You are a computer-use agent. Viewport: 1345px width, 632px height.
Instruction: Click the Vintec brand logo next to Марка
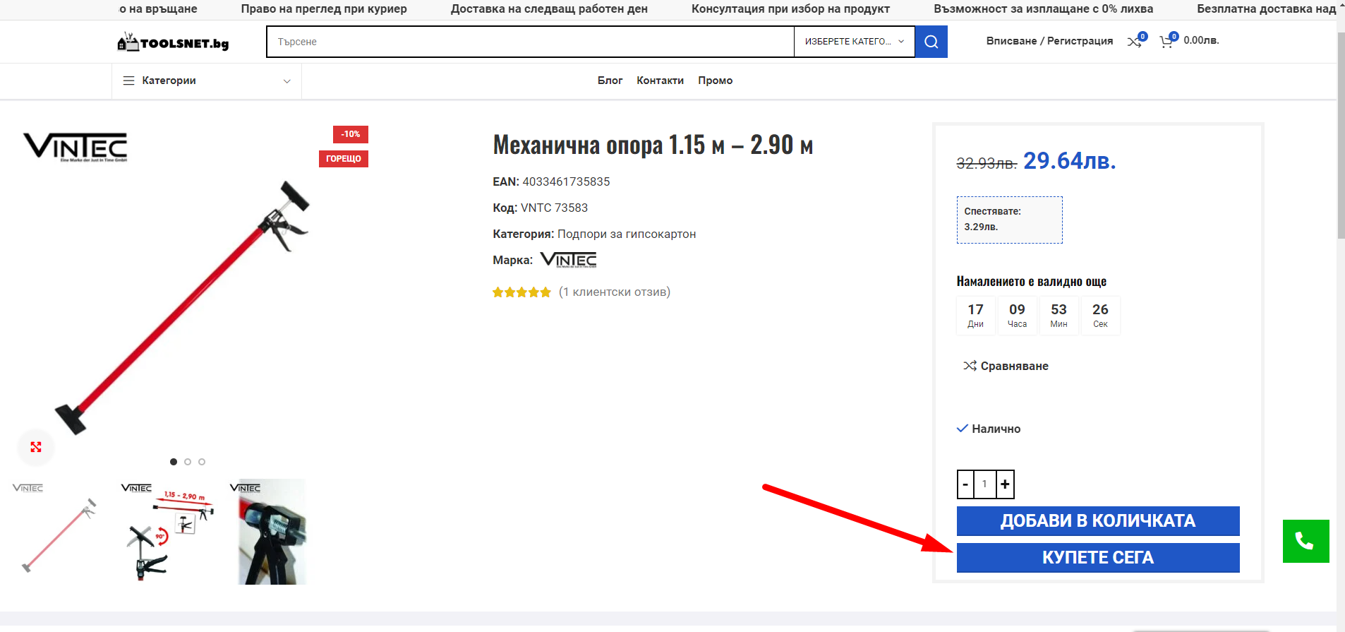[x=569, y=260]
